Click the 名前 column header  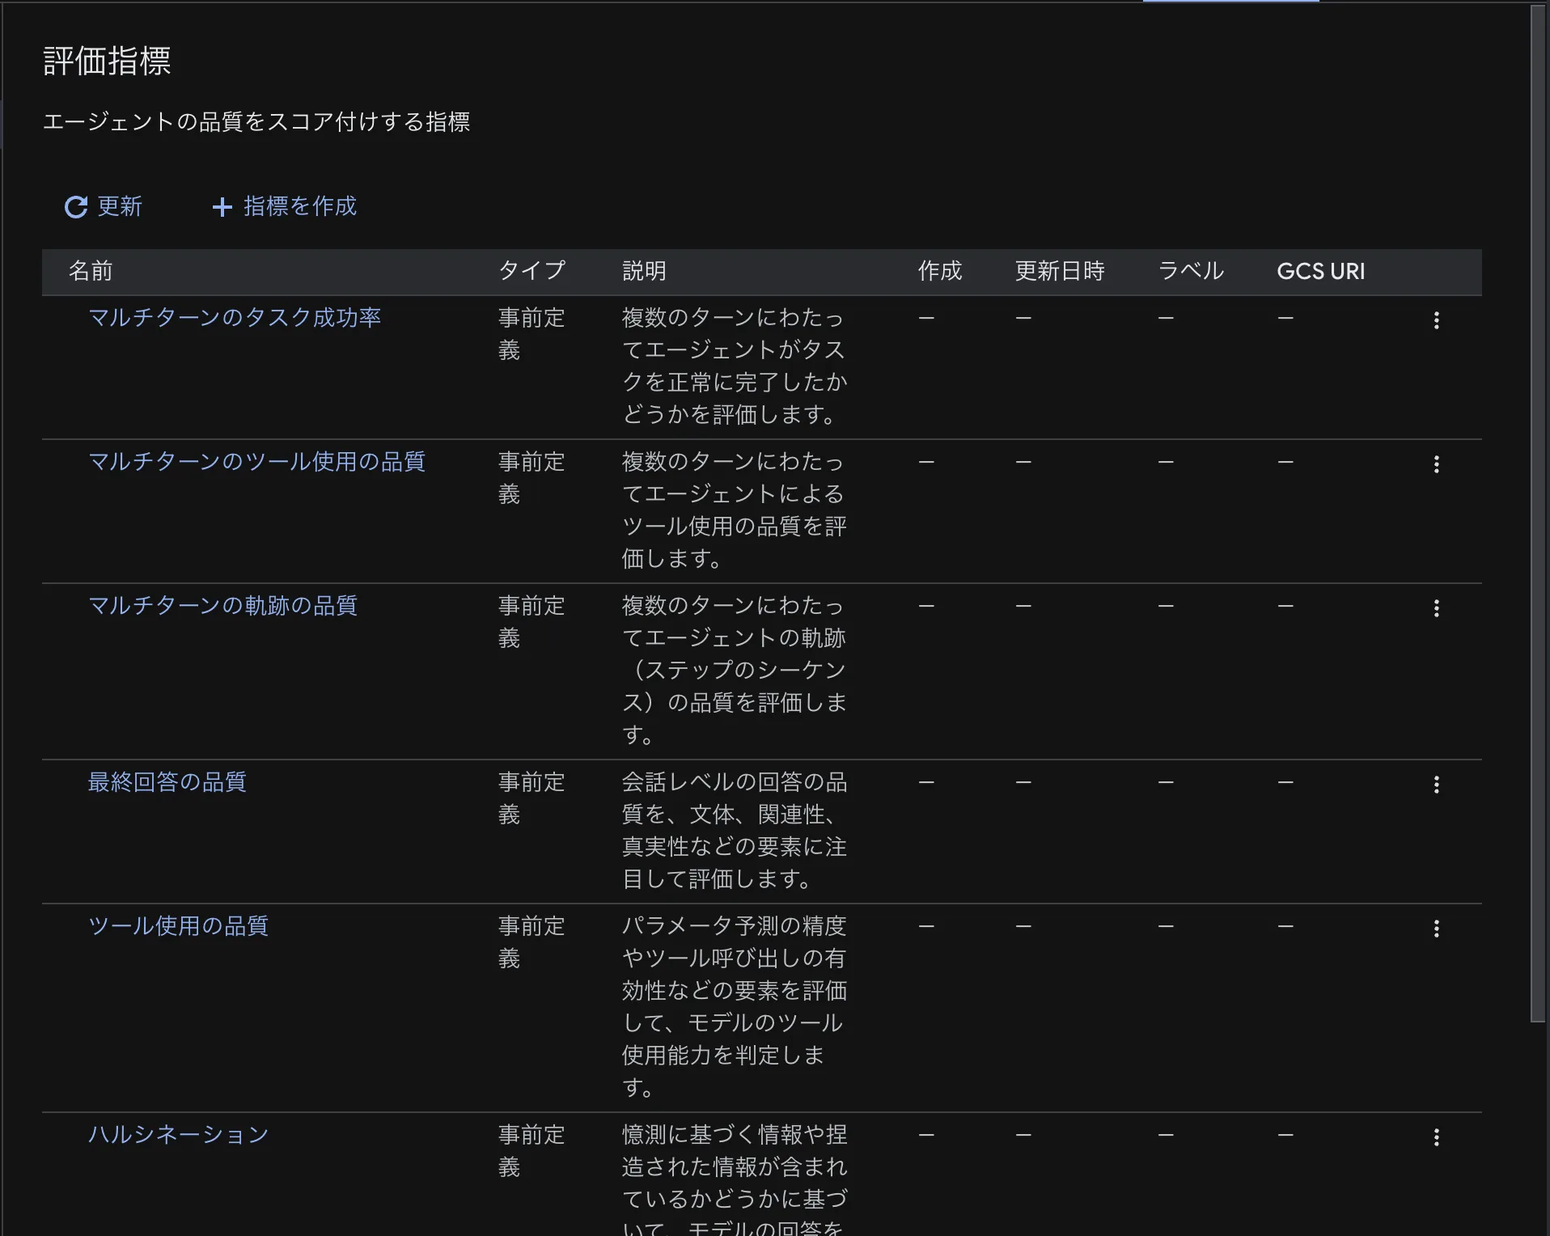[91, 271]
